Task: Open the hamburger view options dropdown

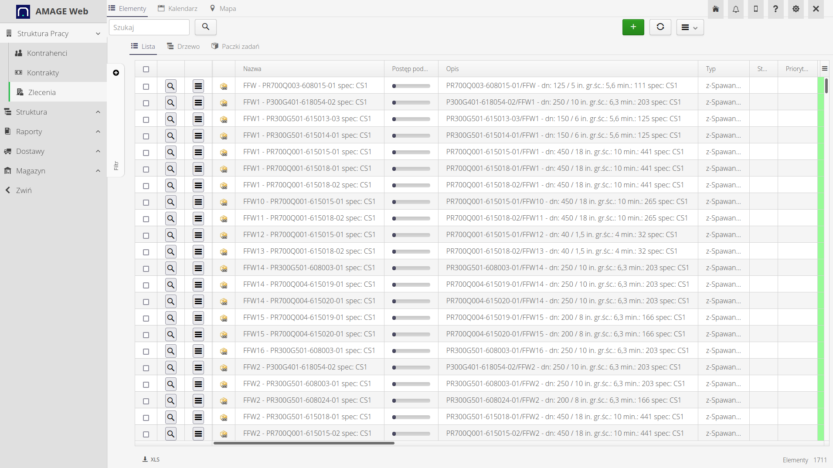Action: pos(690,27)
